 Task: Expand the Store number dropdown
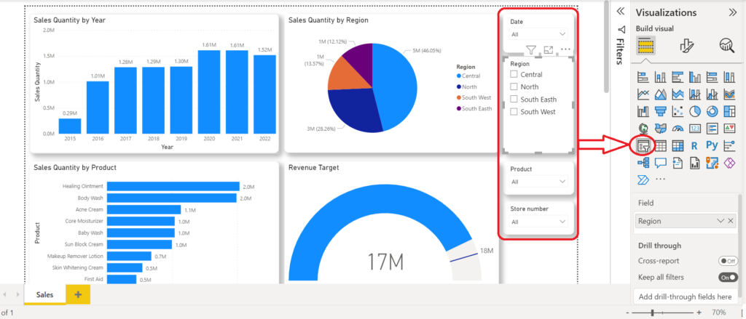pyautogui.click(x=538, y=222)
